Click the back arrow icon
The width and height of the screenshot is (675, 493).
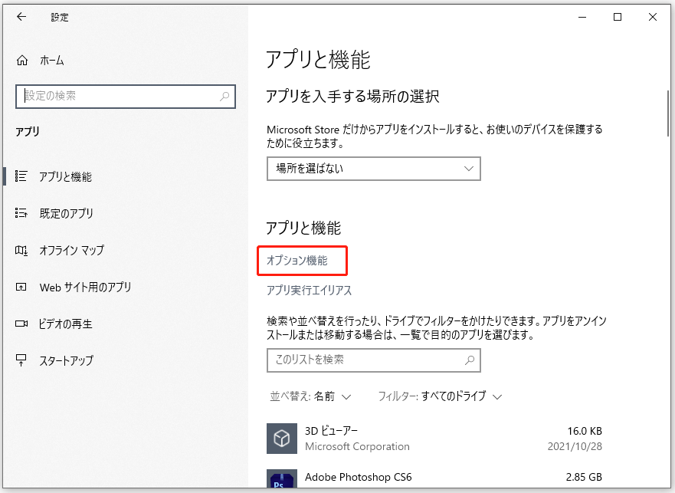click(21, 17)
